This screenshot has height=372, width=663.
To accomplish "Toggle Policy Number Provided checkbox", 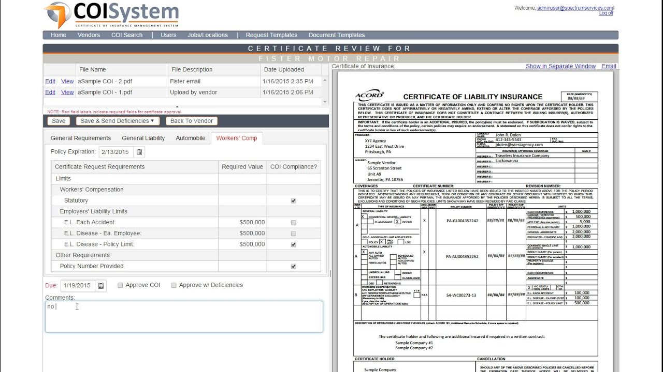I will pyautogui.click(x=294, y=267).
